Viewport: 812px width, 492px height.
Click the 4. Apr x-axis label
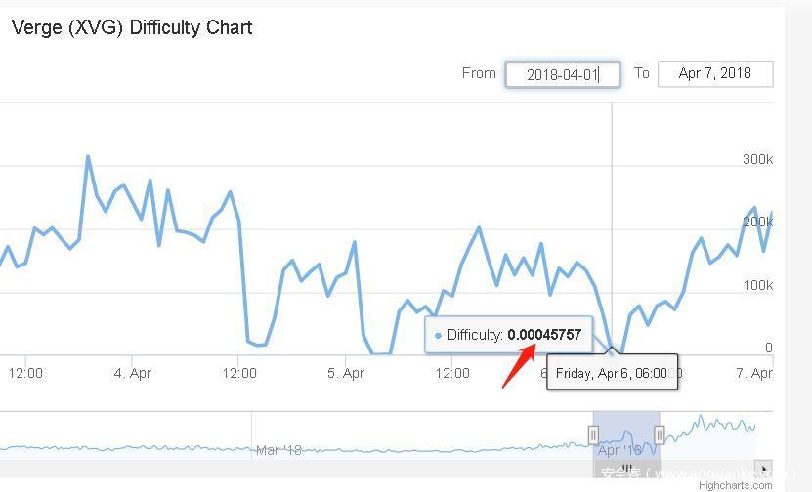click(x=133, y=373)
